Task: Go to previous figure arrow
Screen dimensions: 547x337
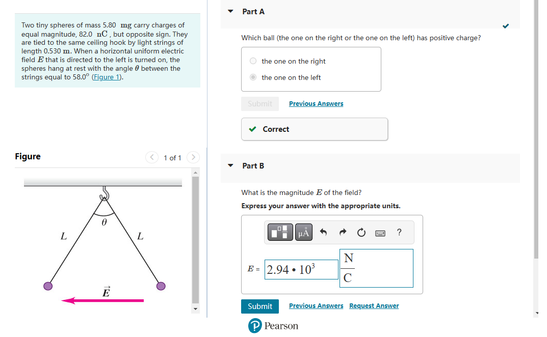Action: coord(152,157)
